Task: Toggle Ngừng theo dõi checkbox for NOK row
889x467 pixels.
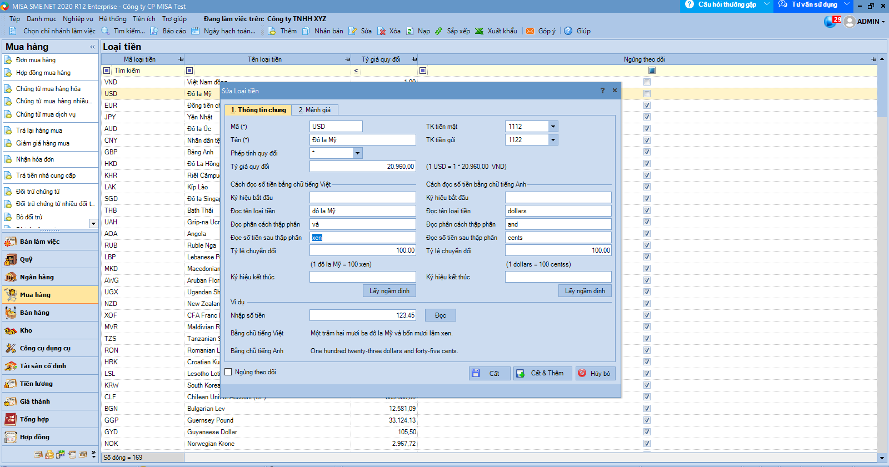Action: [x=647, y=444]
